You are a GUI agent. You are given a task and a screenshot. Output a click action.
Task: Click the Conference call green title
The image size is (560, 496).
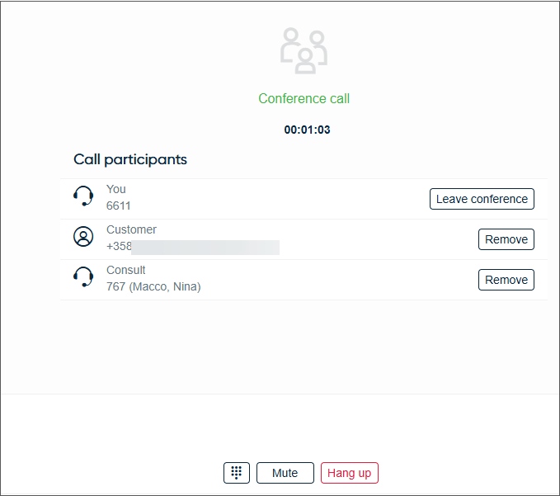[304, 98]
